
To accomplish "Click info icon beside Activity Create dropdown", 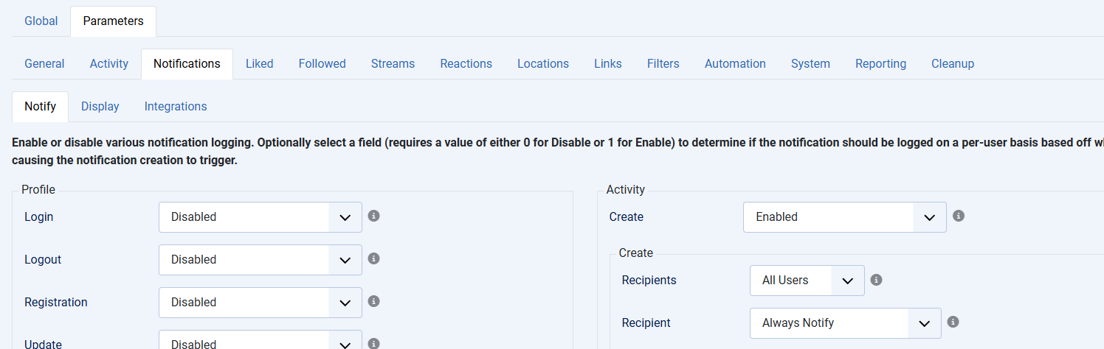I will pos(959,216).
